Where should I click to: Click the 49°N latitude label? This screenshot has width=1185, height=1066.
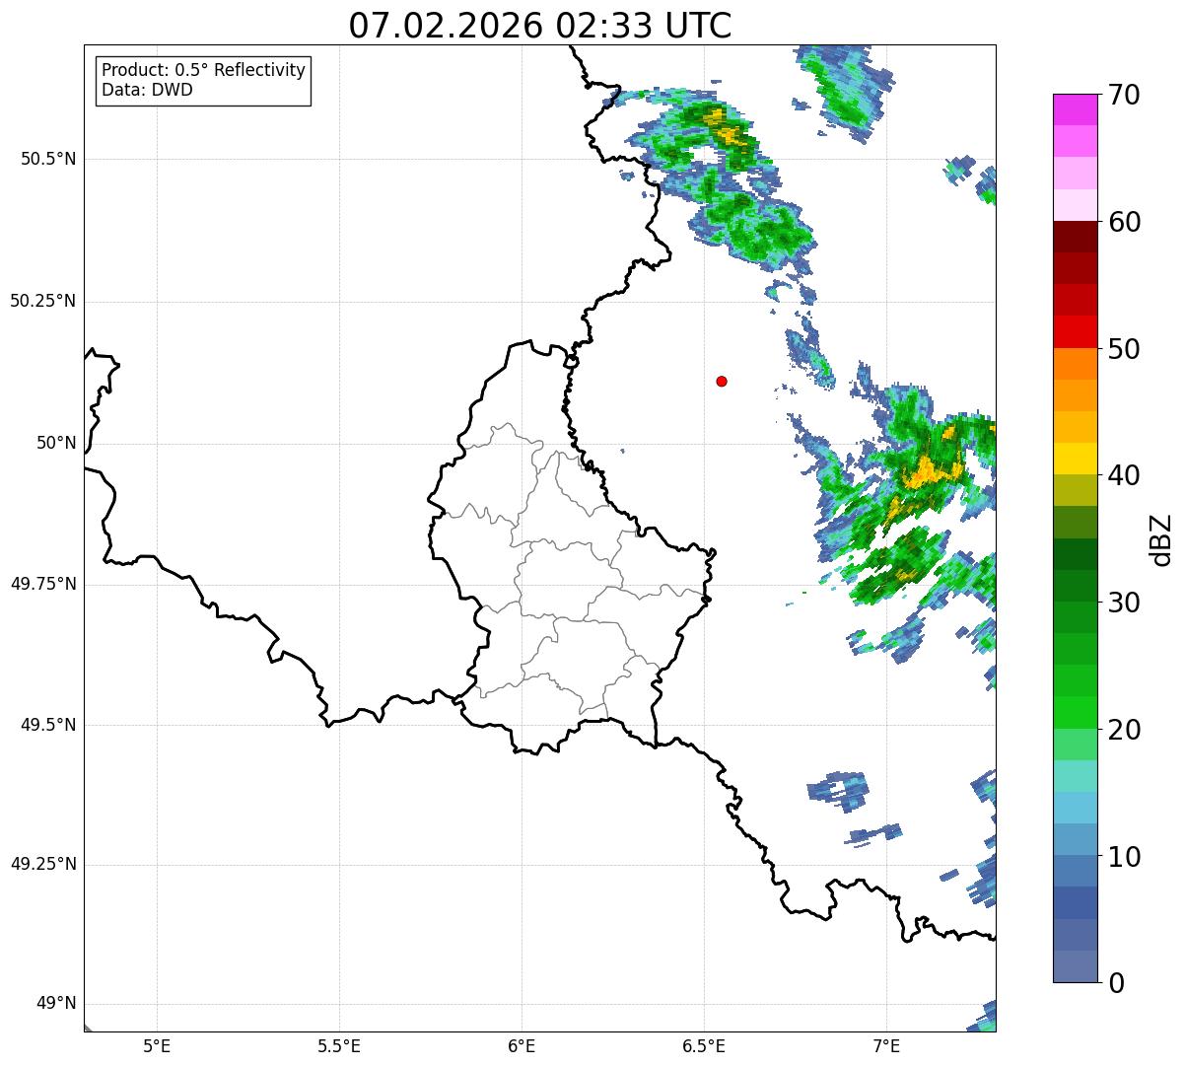[x=56, y=1003]
